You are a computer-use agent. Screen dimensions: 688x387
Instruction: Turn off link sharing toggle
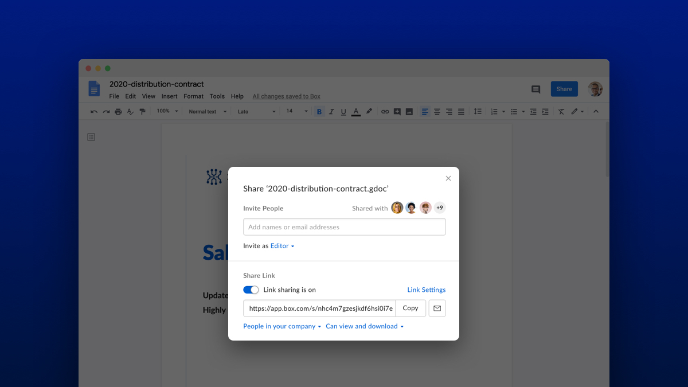251,290
